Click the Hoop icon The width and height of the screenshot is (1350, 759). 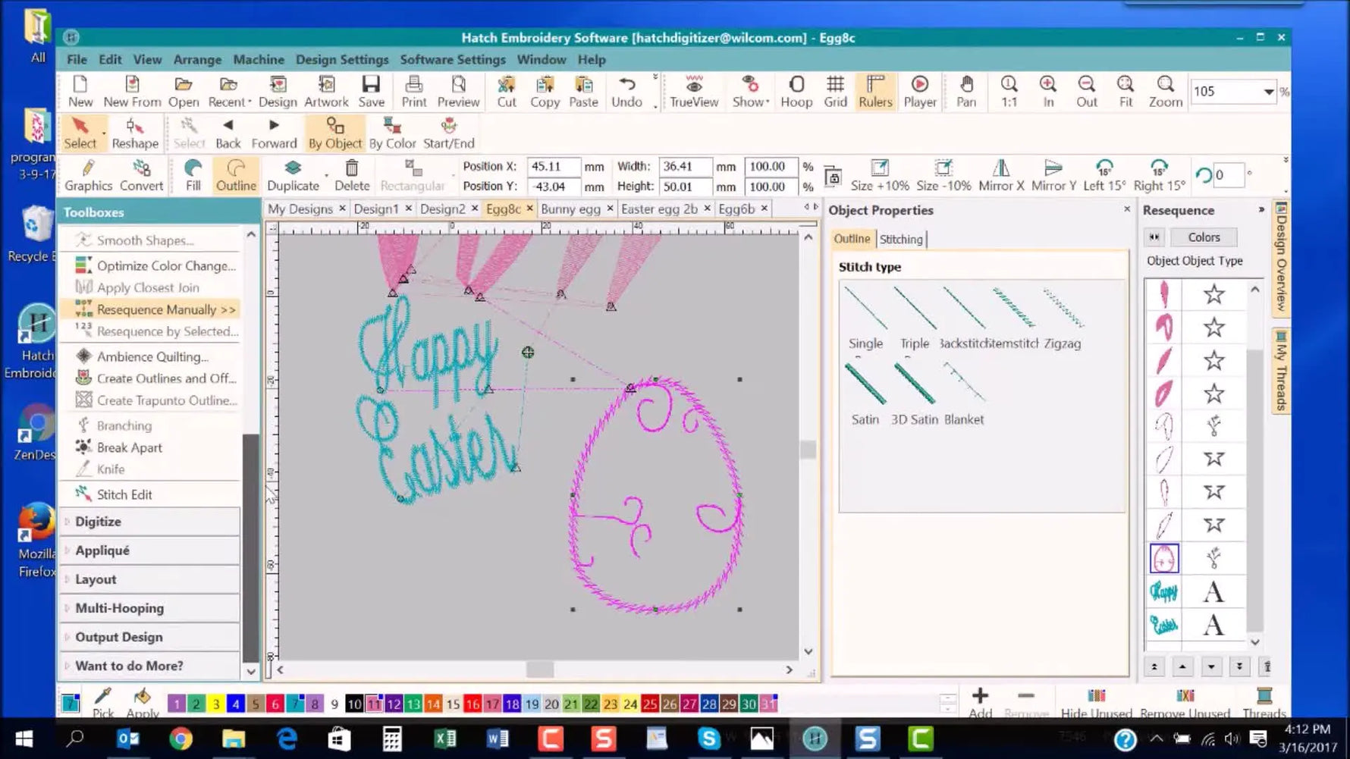pyautogui.click(x=796, y=92)
